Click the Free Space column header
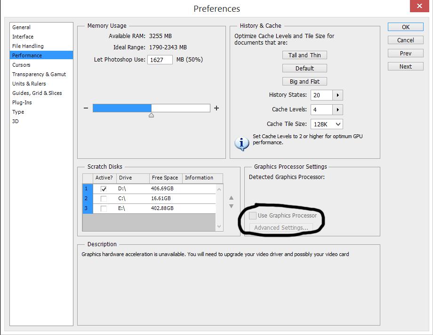The width and height of the screenshot is (433, 335). [166, 178]
